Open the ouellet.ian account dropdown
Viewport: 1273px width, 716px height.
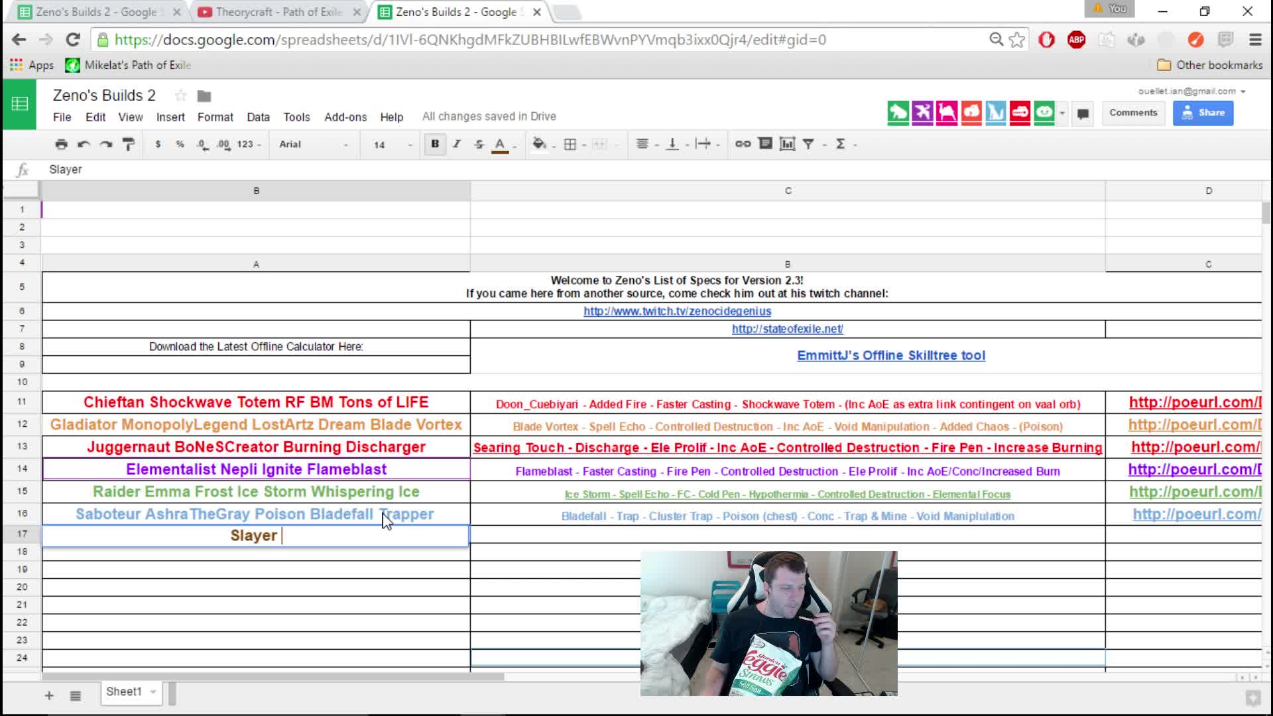1191,91
